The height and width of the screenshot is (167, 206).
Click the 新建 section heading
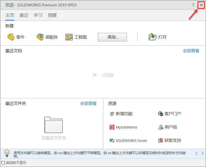(9, 26)
